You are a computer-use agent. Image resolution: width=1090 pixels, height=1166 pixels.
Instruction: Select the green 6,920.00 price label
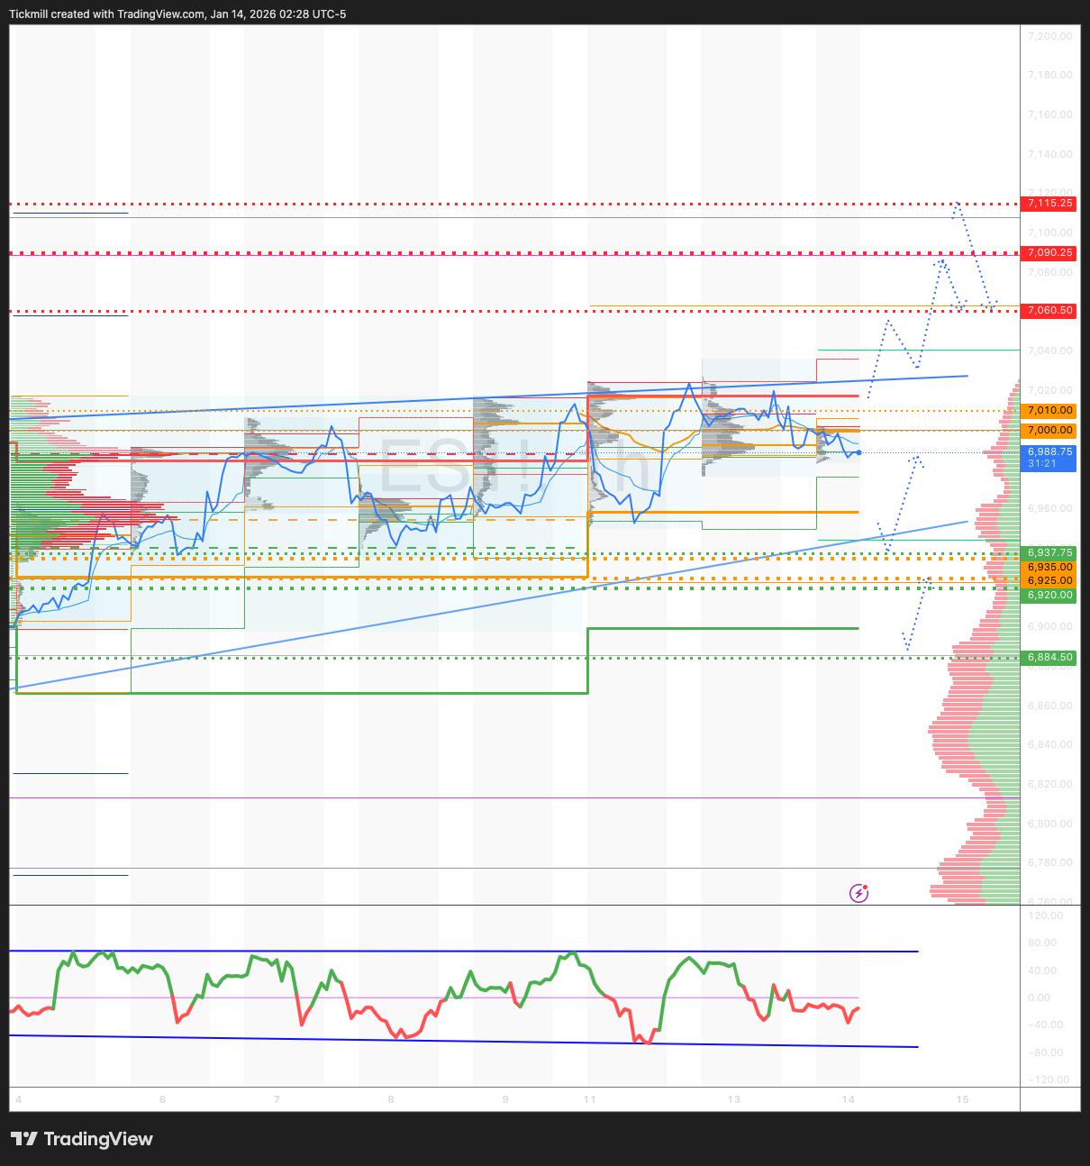tap(1049, 596)
